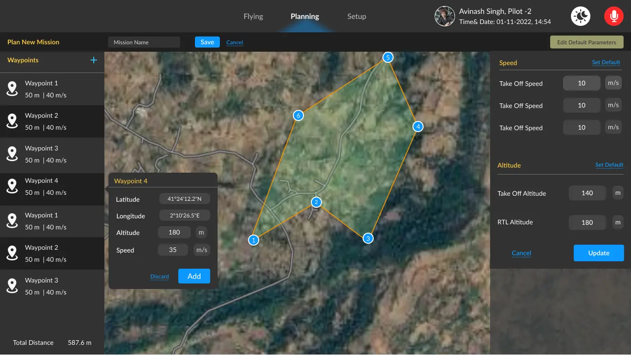This screenshot has width=631, height=355.
Task: Click the Speed value 35 in popup
Action: (x=173, y=250)
